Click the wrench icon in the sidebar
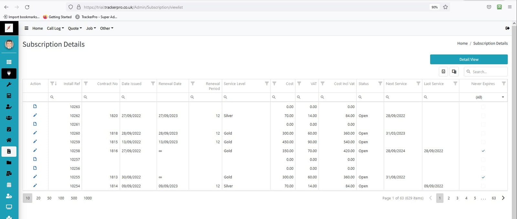 (x=9, y=85)
